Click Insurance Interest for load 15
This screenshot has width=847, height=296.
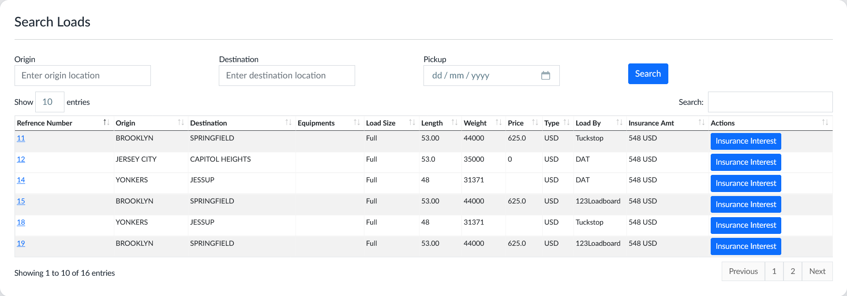746,204
